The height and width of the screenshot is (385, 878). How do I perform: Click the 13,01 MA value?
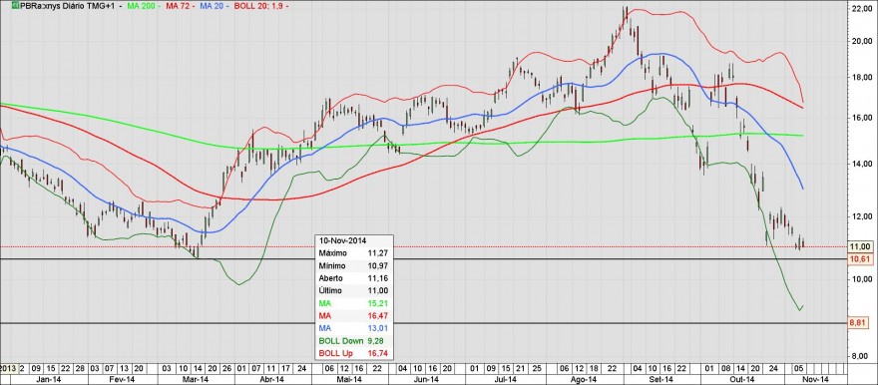tap(379, 327)
